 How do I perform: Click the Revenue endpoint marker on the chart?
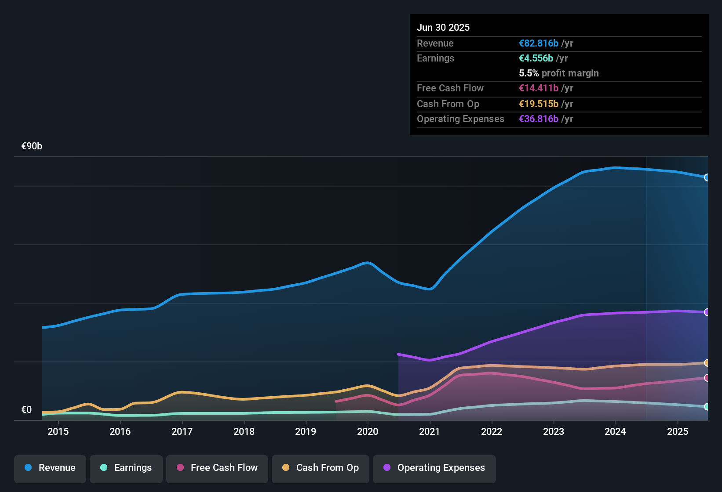[x=707, y=177]
